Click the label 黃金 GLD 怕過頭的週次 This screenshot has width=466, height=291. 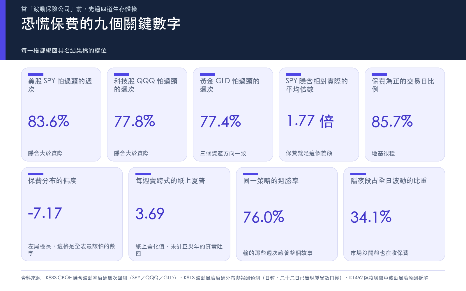(x=230, y=85)
